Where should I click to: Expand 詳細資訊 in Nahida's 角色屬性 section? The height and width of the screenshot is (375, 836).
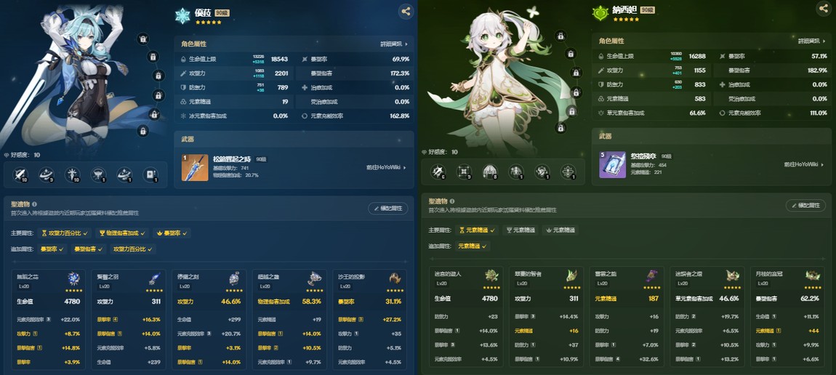coord(813,41)
